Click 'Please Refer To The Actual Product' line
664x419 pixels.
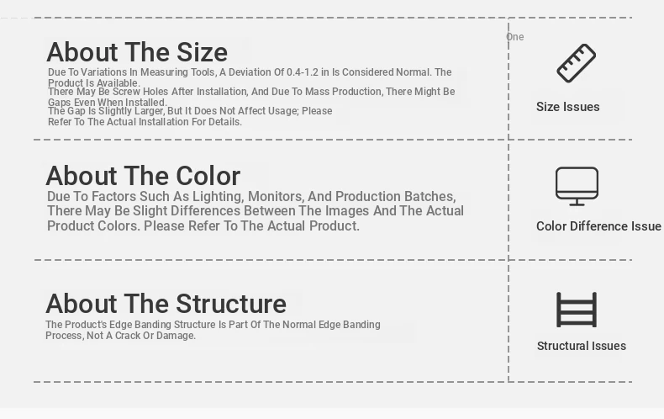[x=203, y=226]
